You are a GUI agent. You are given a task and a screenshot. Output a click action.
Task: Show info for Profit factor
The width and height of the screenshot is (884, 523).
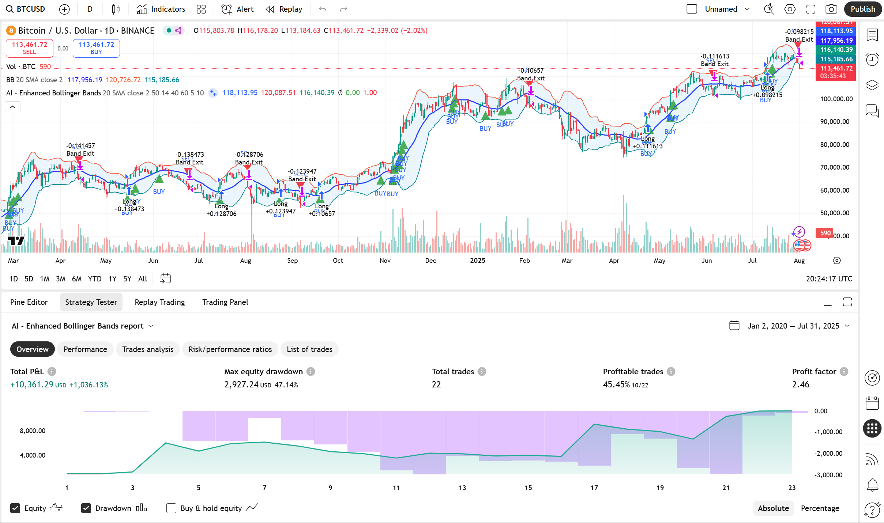click(844, 372)
